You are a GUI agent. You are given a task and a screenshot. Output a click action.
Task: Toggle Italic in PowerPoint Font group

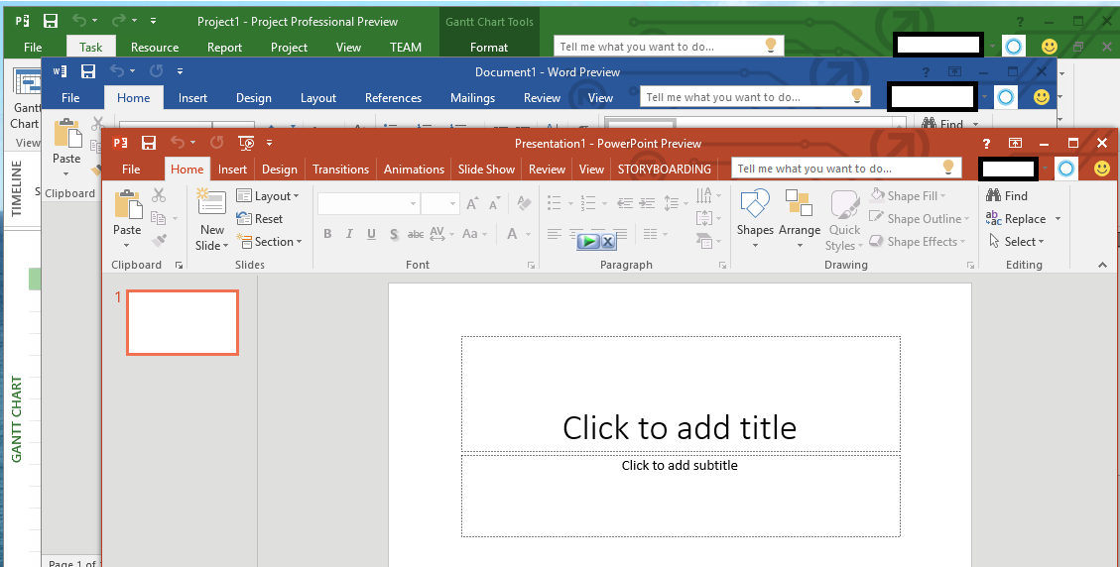(x=349, y=234)
